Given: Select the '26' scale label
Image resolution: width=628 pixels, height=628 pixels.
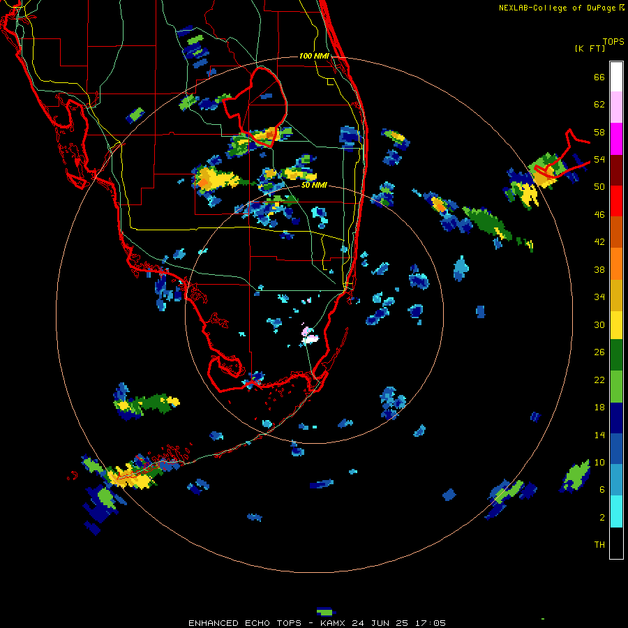Looking at the screenshot, I should click(599, 352).
